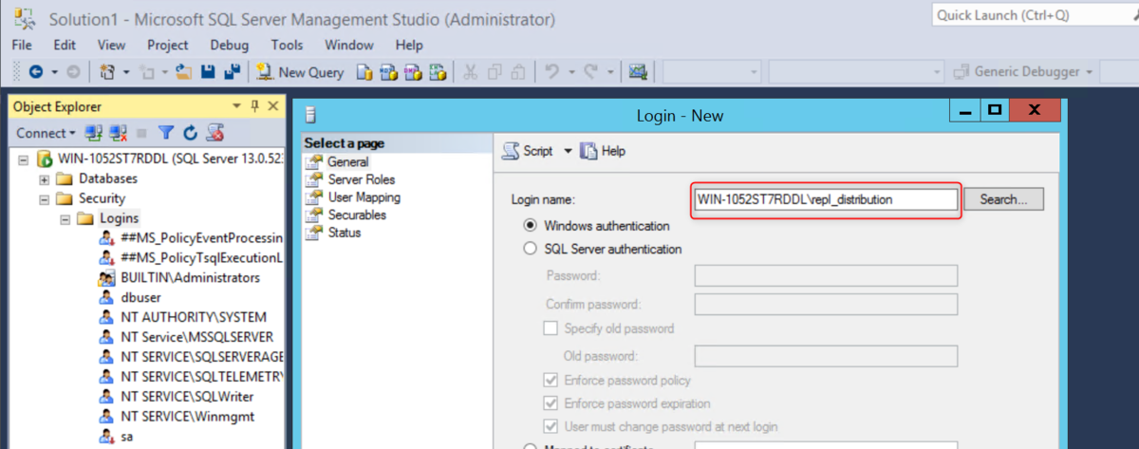
Task: Click the Refresh icon in Object Explorer
Action: [x=190, y=133]
